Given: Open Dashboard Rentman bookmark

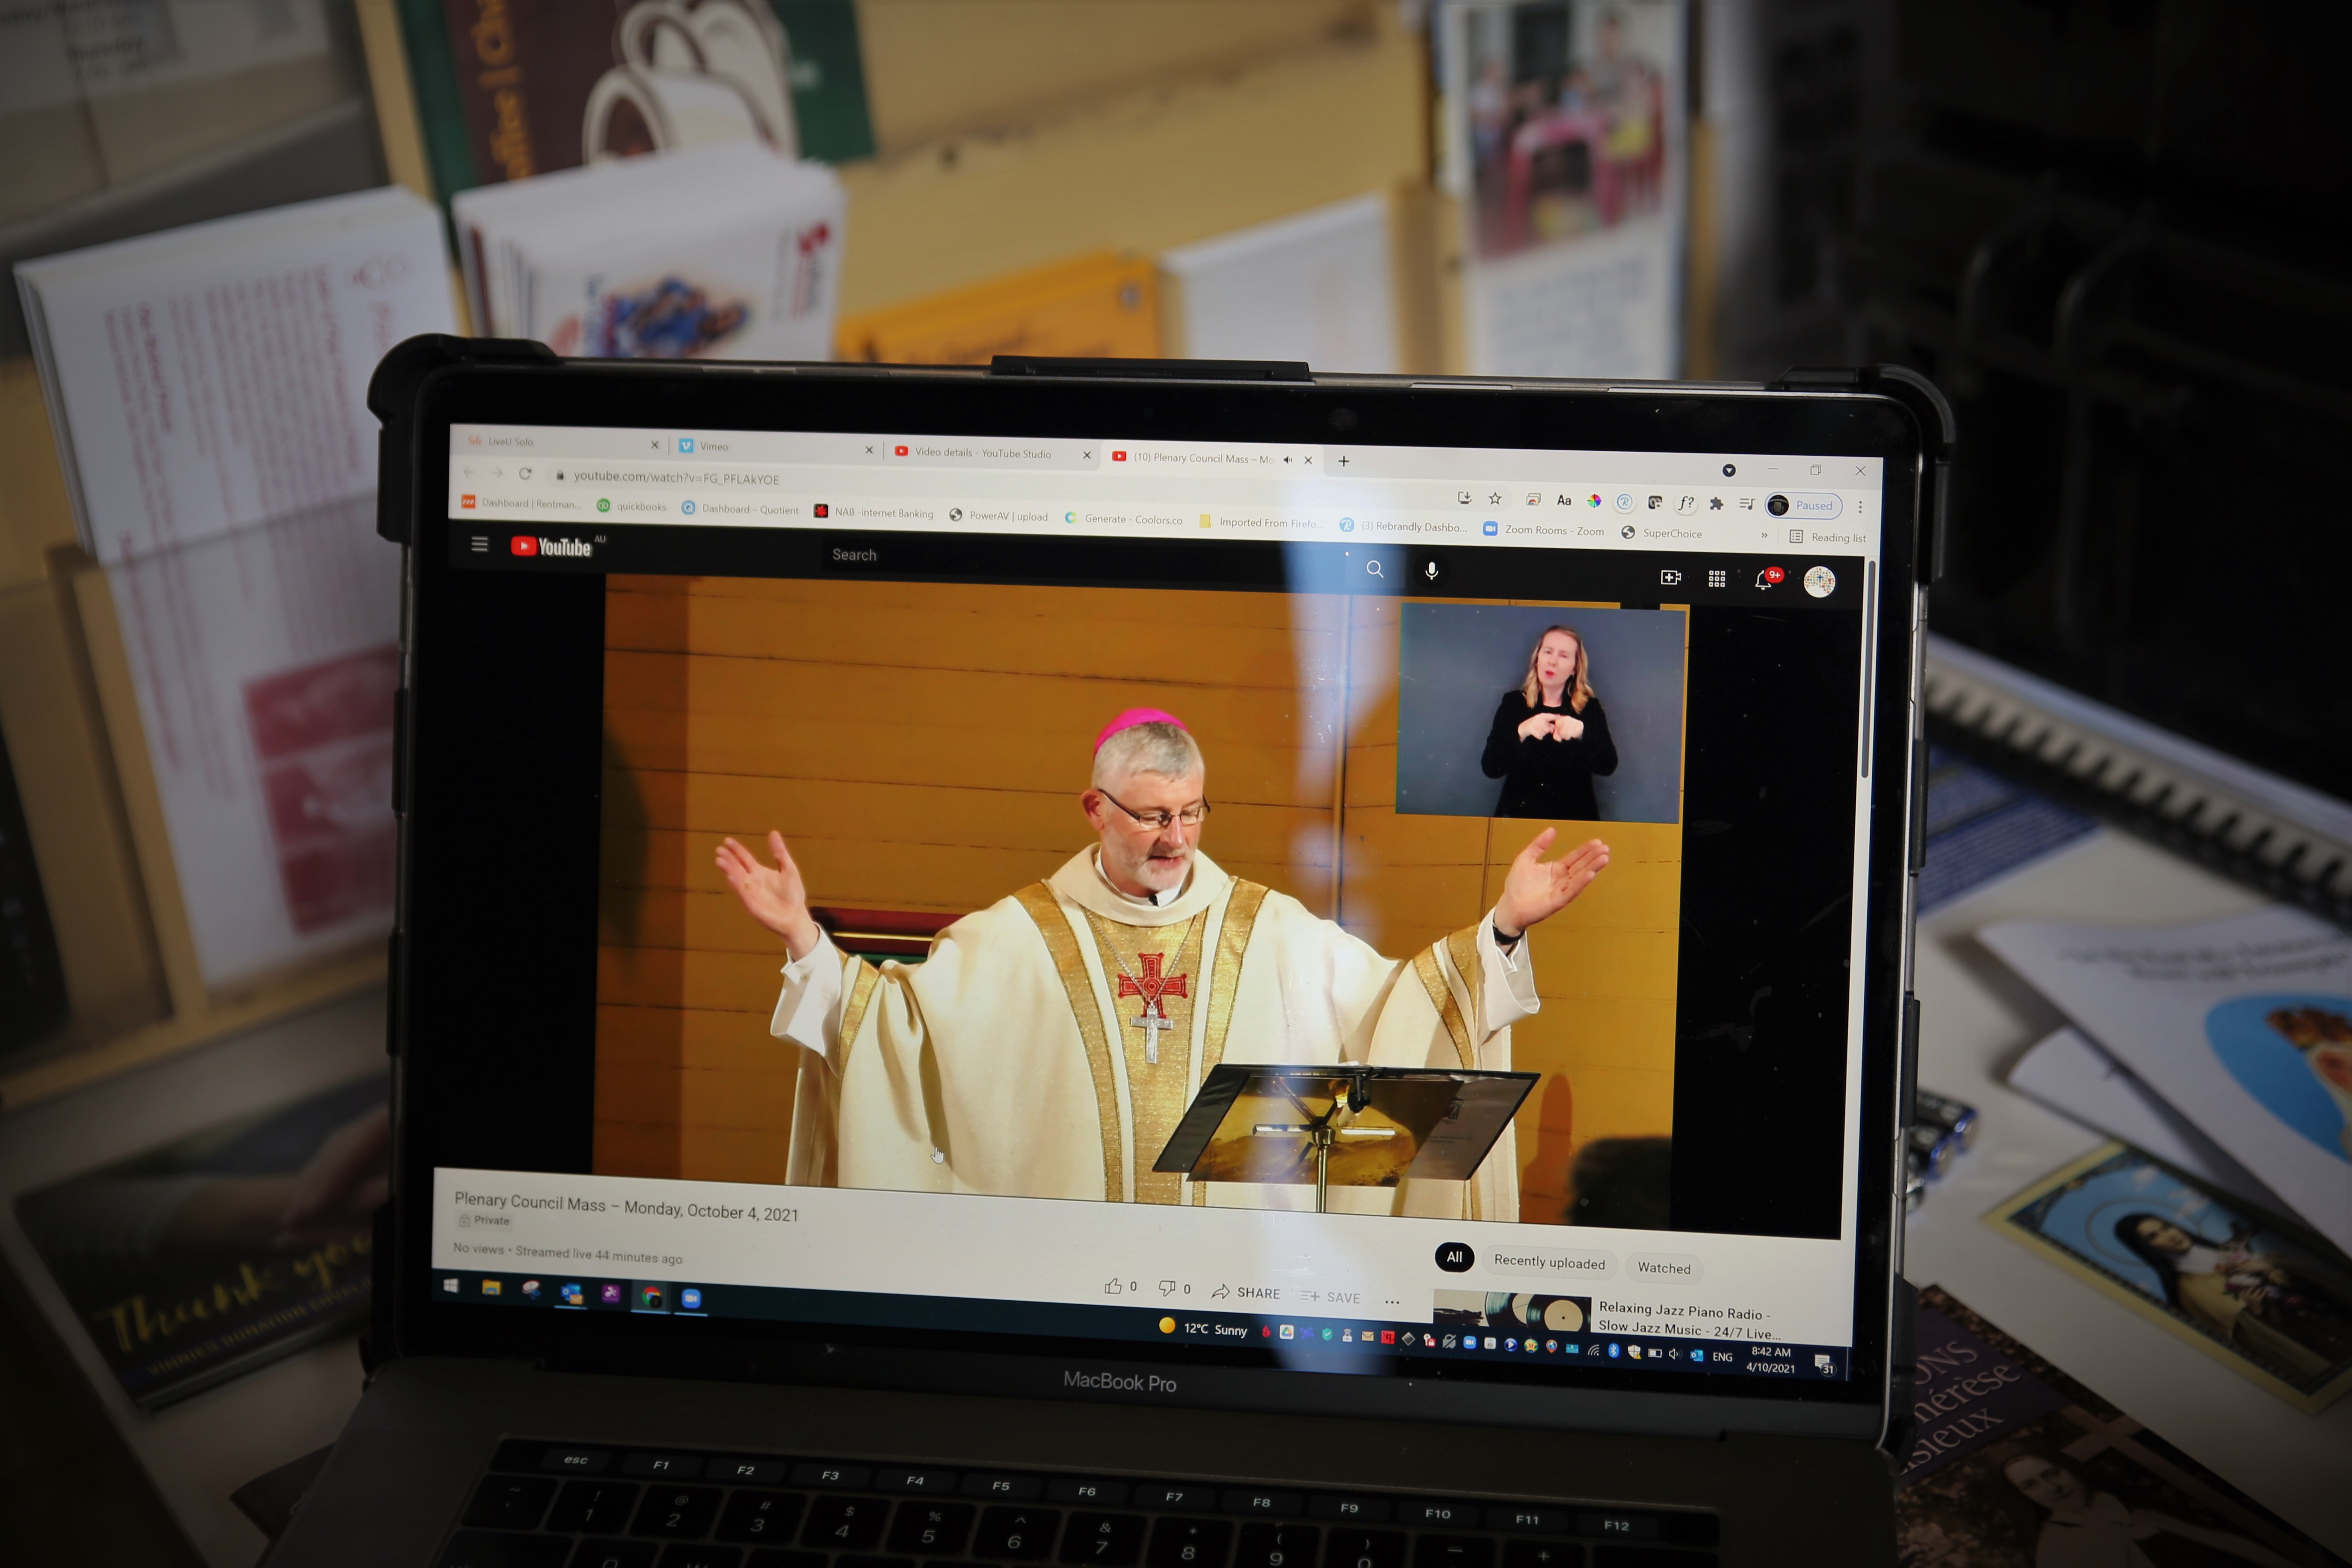Looking at the screenshot, I should [520, 503].
